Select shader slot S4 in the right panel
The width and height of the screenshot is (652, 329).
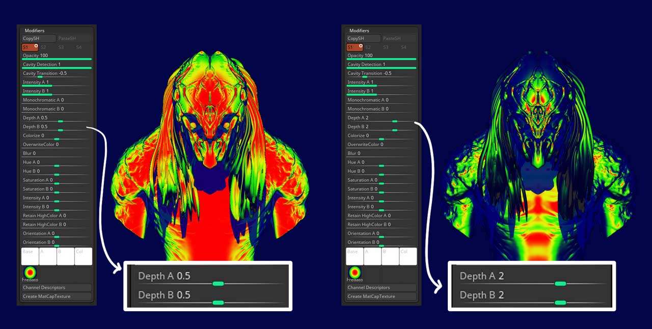pos(407,47)
